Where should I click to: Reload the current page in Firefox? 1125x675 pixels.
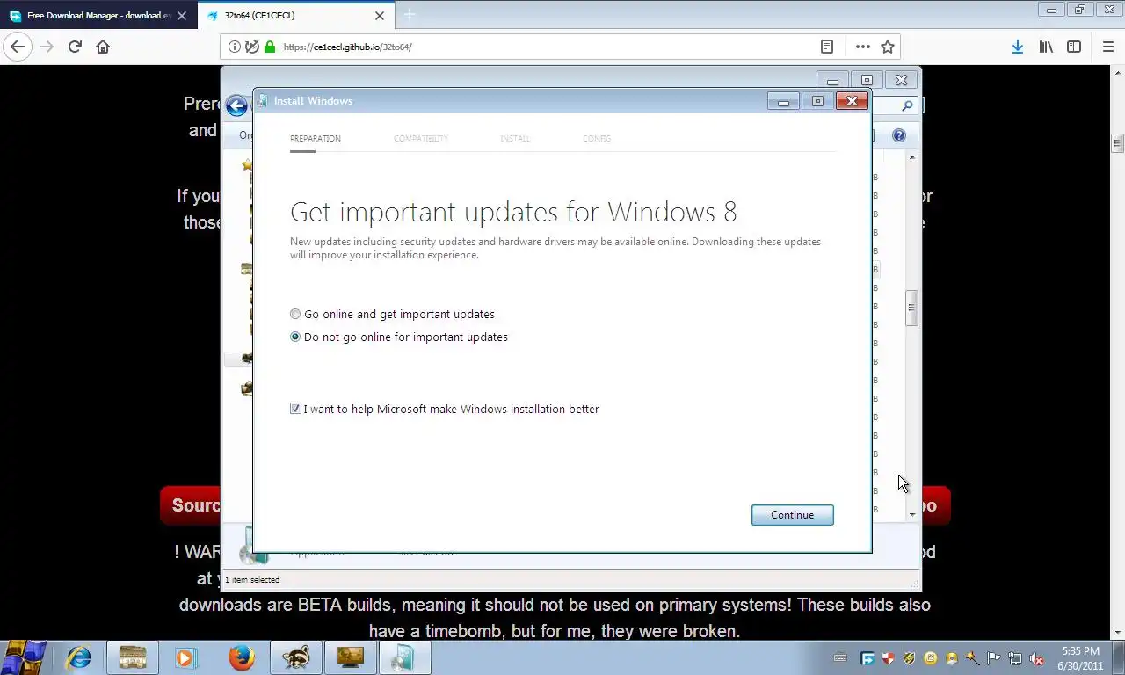(x=75, y=47)
